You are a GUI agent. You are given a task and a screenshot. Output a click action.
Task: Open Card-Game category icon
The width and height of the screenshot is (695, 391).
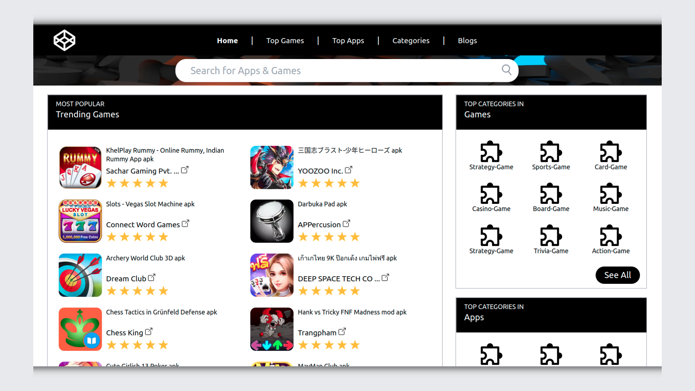tap(610, 152)
